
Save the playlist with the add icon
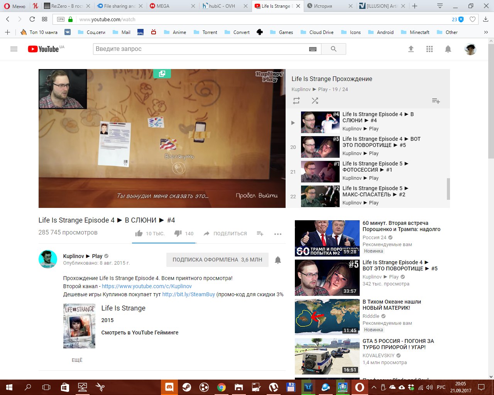click(x=436, y=101)
